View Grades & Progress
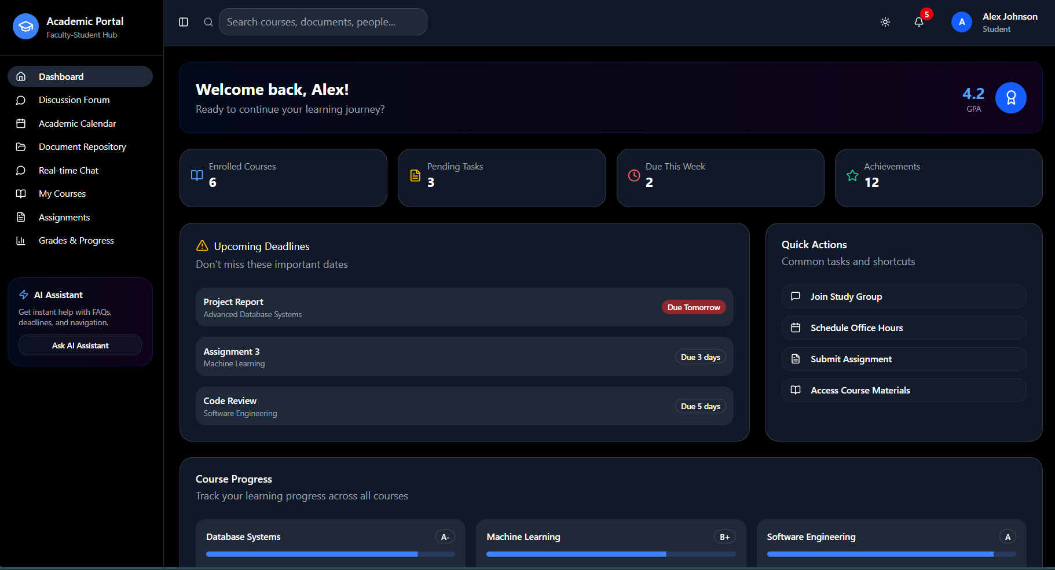Image resolution: width=1055 pixels, height=570 pixels. click(x=80, y=241)
